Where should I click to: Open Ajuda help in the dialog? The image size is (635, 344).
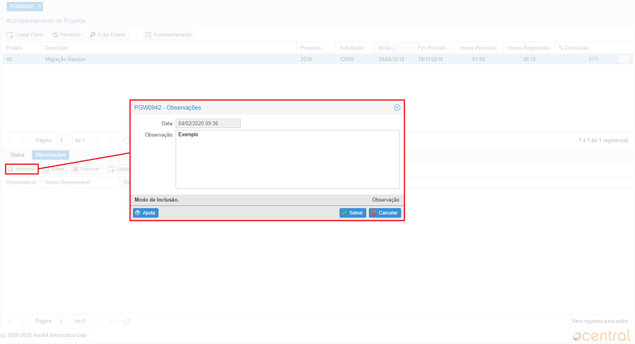[x=145, y=213]
